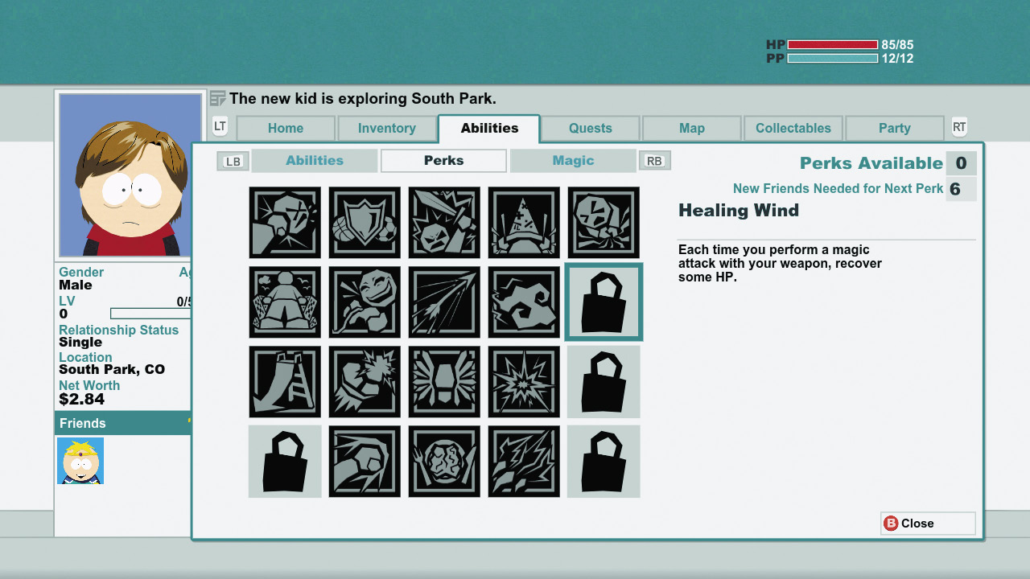
Task: Select the lightning strike perk icon
Action: 524,462
